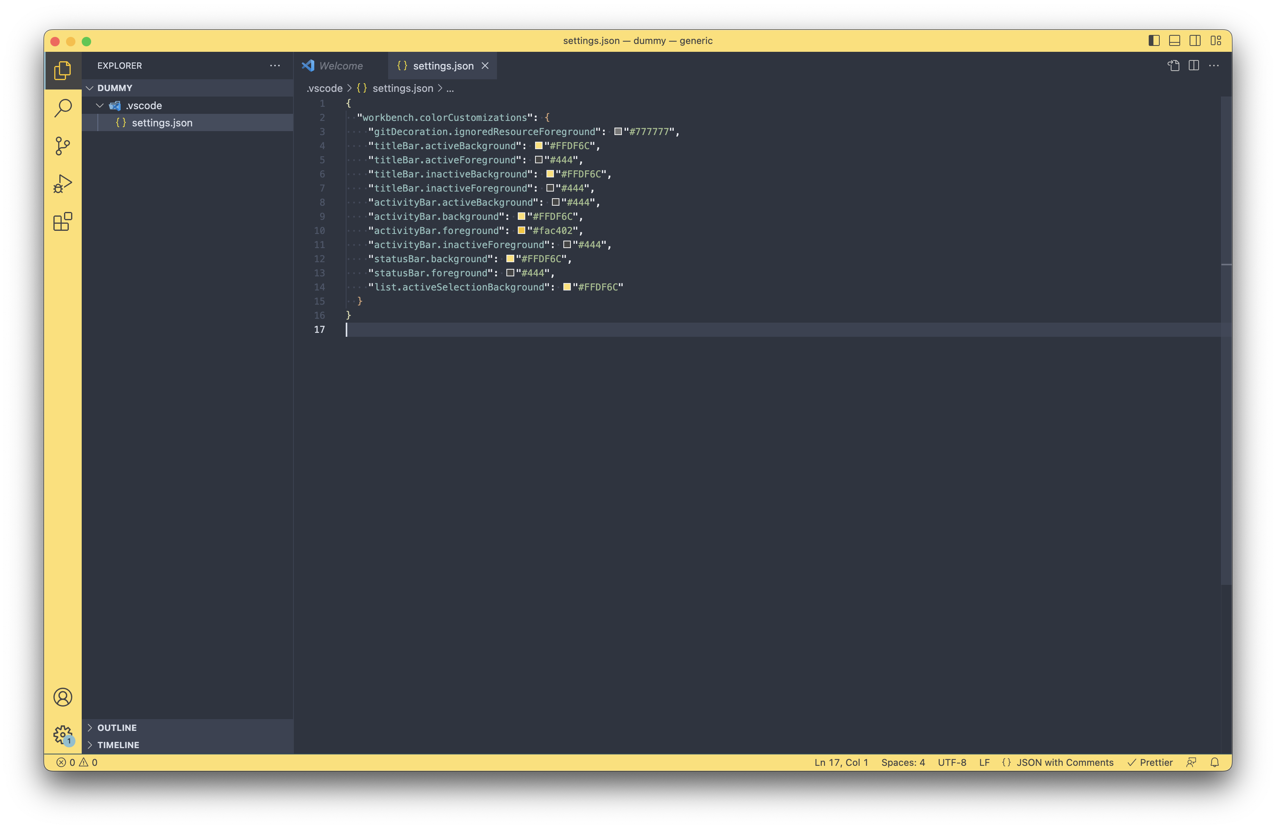
Task: Open titleBar.activeBackground color swatch
Action: [x=538, y=146]
